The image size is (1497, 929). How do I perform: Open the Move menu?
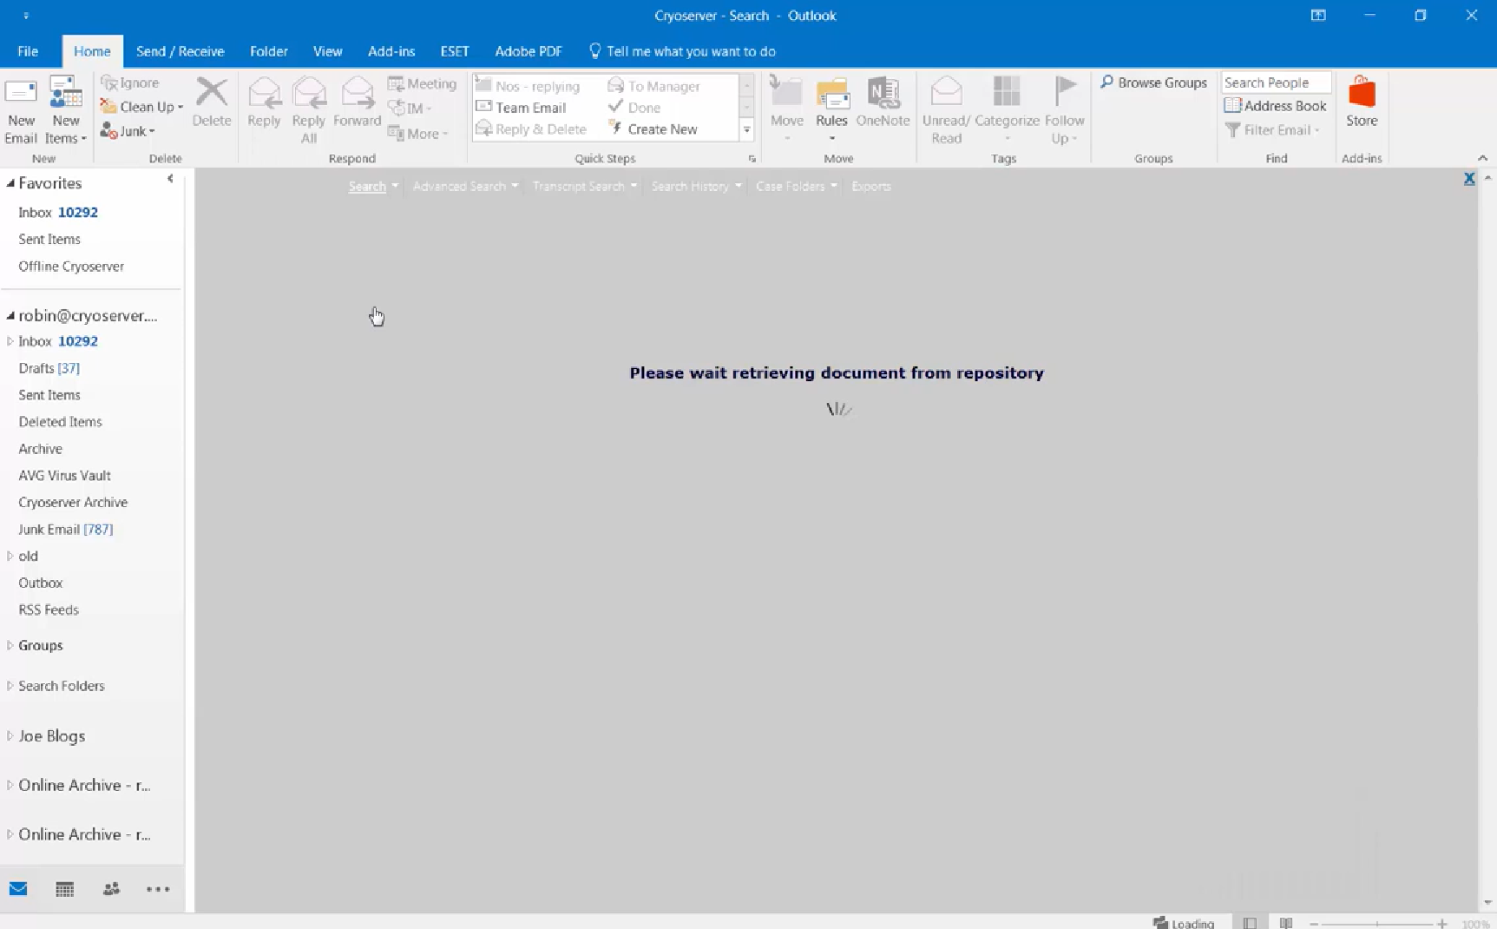tap(787, 109)
